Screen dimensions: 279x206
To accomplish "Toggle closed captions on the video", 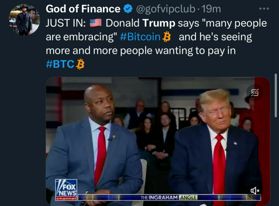I will point(255,92).
